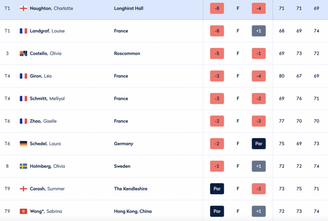Open Giron, Léa player details

pos(40,76)
